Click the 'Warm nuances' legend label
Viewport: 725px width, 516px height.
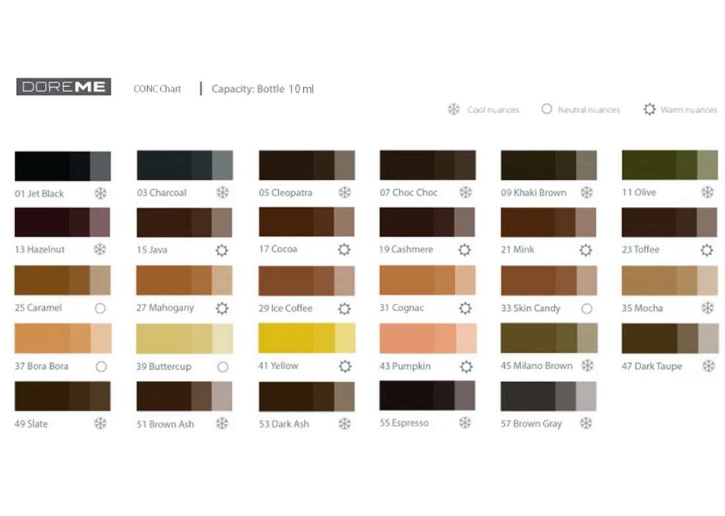pyautogui.click(x=689, y=110)
